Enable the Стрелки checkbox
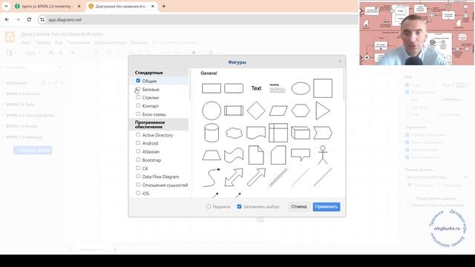 [138, 97]
